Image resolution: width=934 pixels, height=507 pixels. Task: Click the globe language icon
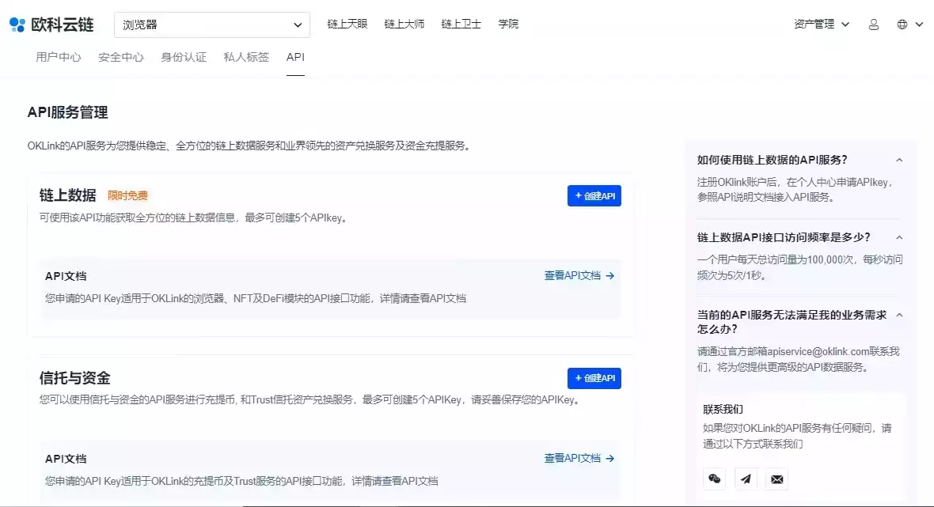tap(902, 25)
